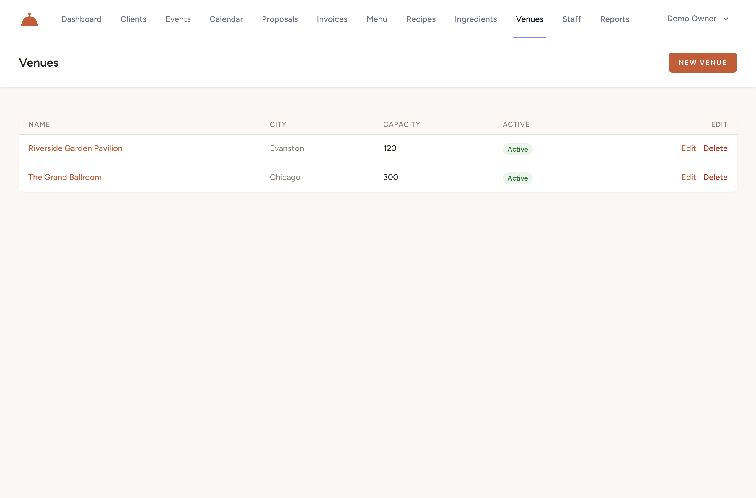The width and height of the screenshot is (756, 498).
Task: Open the Calendar tab
Action: point(226,19)
